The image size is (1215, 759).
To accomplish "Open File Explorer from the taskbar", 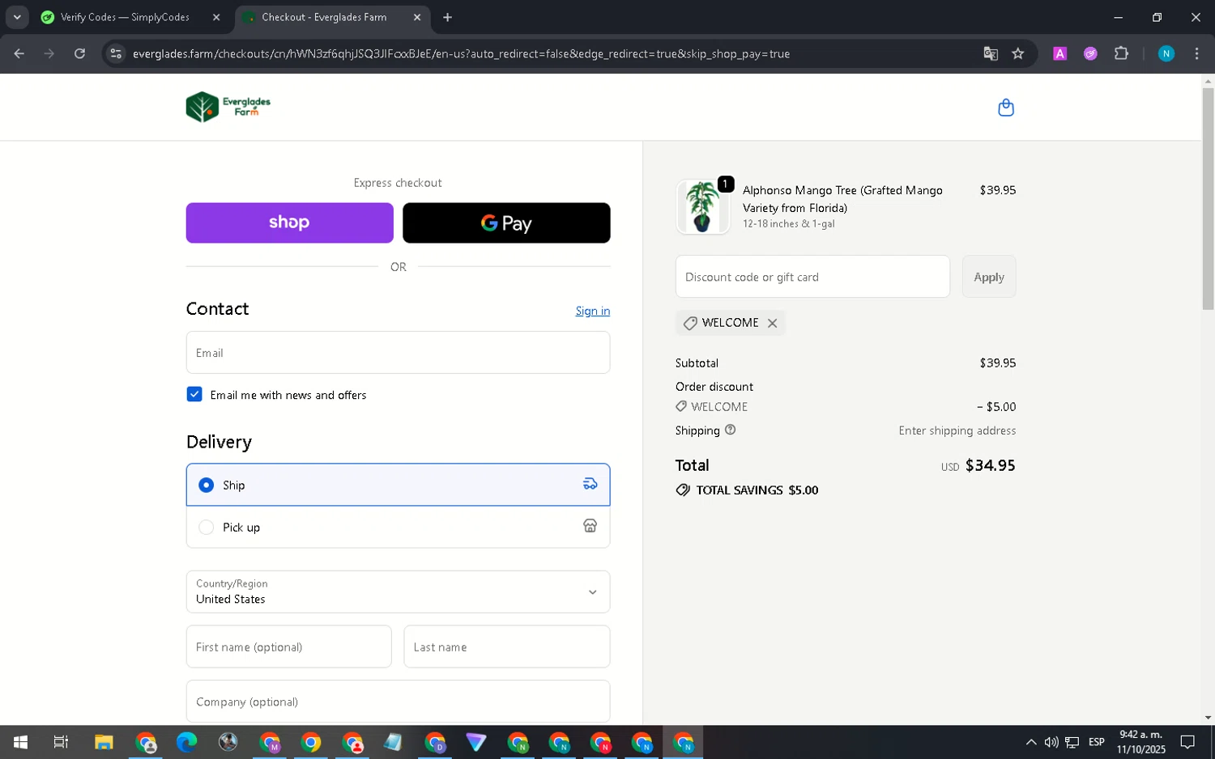I will tap(104, 742).
